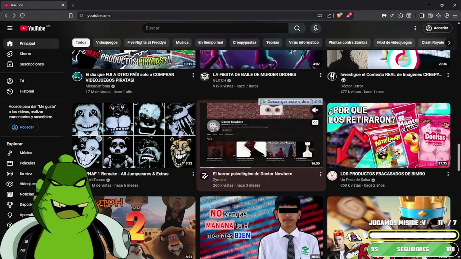Viewport: 461px width, 259px height.
Task: Click the Buscar search field
Action: (215, 28)
